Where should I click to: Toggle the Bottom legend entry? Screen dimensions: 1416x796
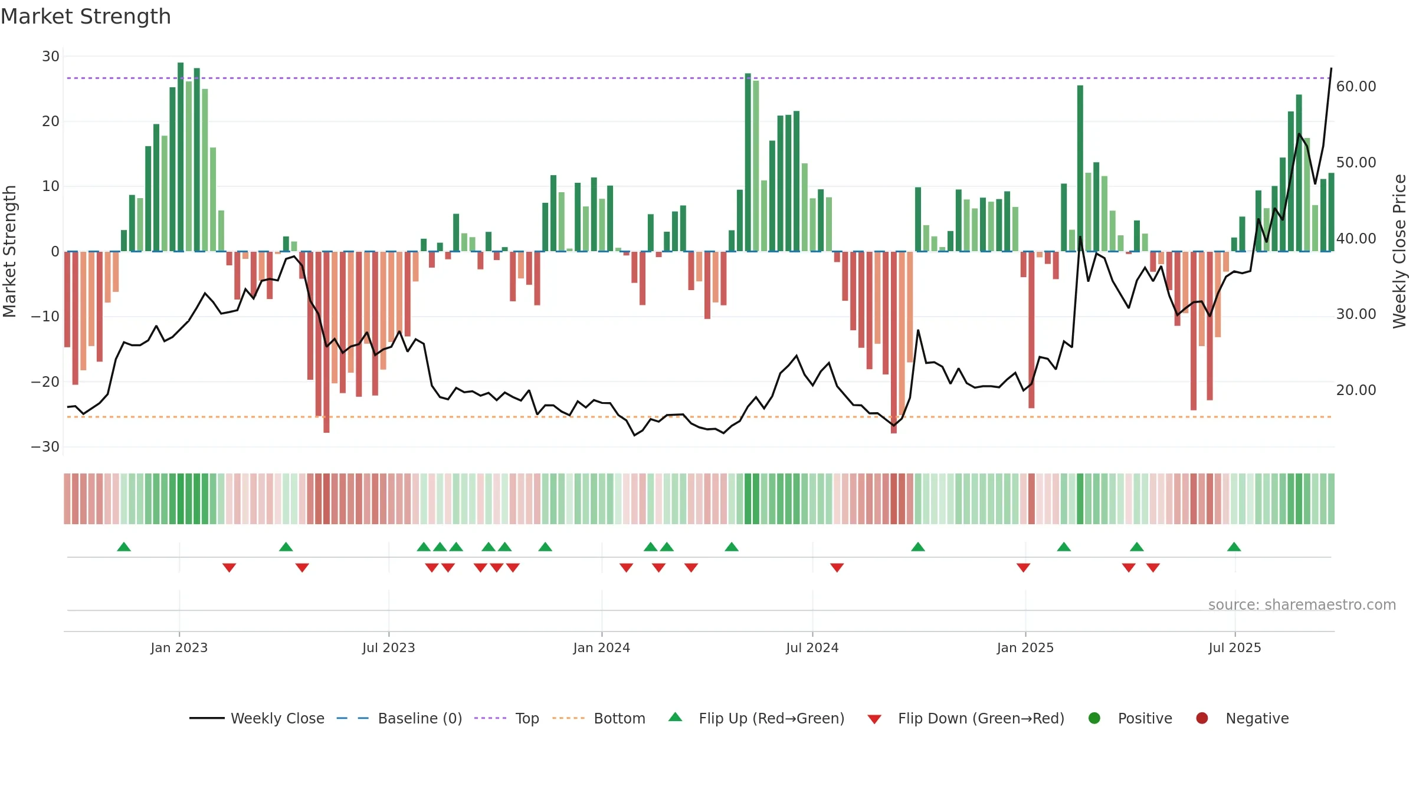click(x=599, y=718)
